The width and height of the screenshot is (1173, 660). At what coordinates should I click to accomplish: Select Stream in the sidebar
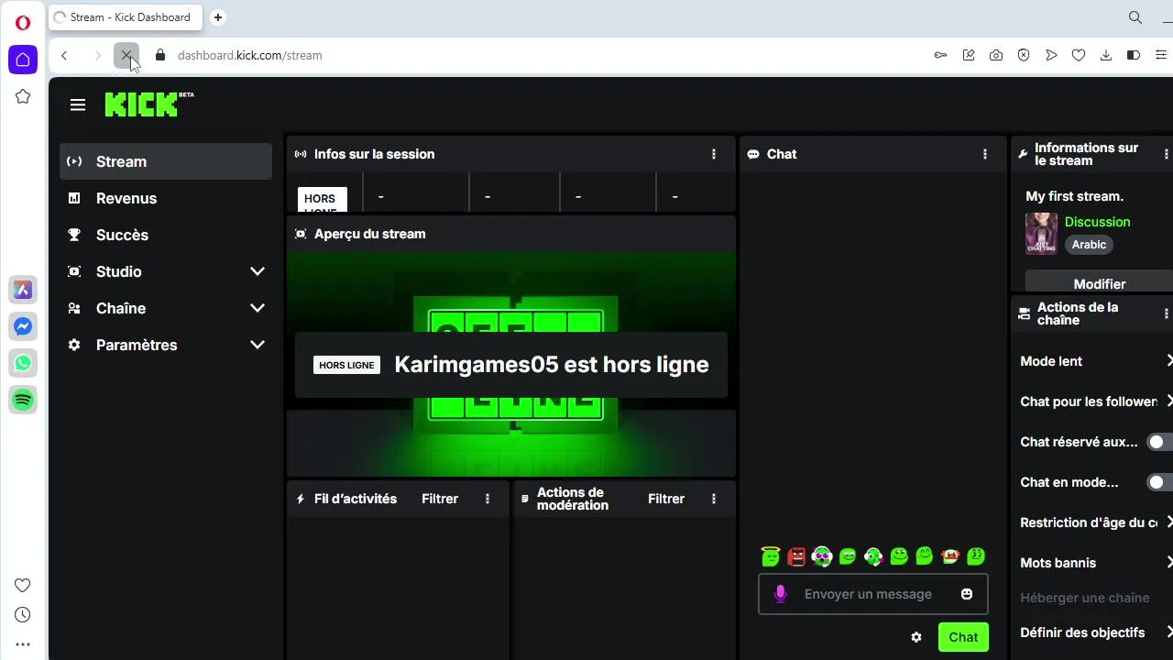coord(166,161)
